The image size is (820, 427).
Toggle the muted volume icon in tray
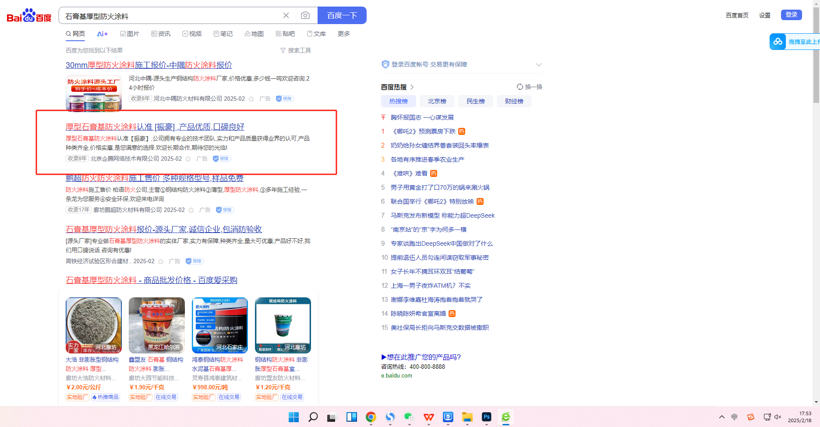778,417
